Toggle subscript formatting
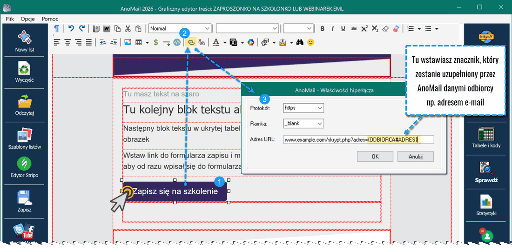Screen dimensions: 512x252 coord(375,29)
